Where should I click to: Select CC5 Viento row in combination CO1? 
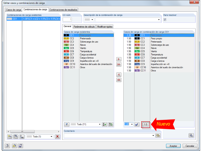coord(159,51)
